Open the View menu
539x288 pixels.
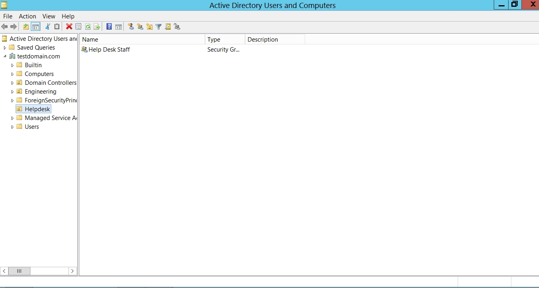pos(49,16)
